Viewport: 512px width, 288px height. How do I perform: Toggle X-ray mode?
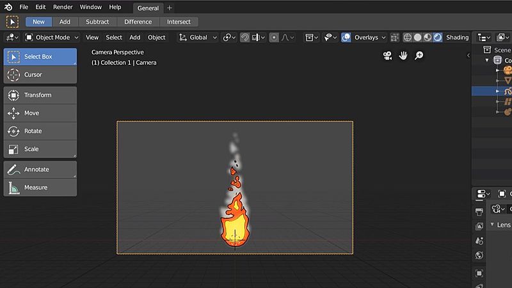pyautogui.click(x=394, y=38)
